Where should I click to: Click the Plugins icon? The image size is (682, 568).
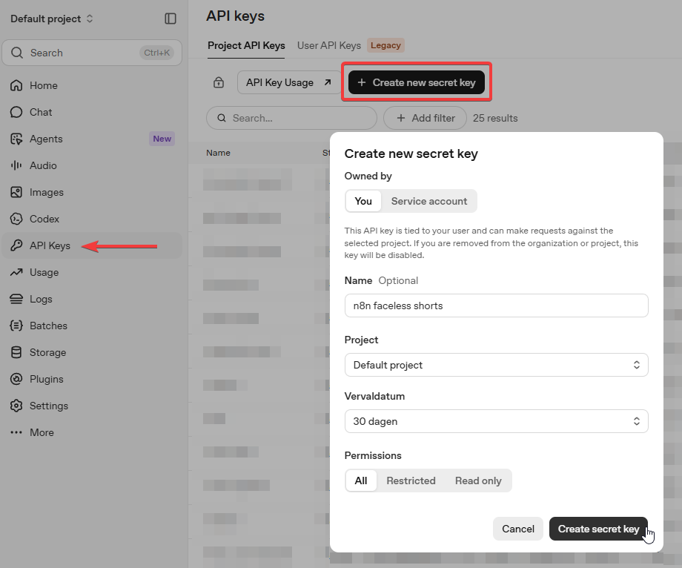[16, 379]
